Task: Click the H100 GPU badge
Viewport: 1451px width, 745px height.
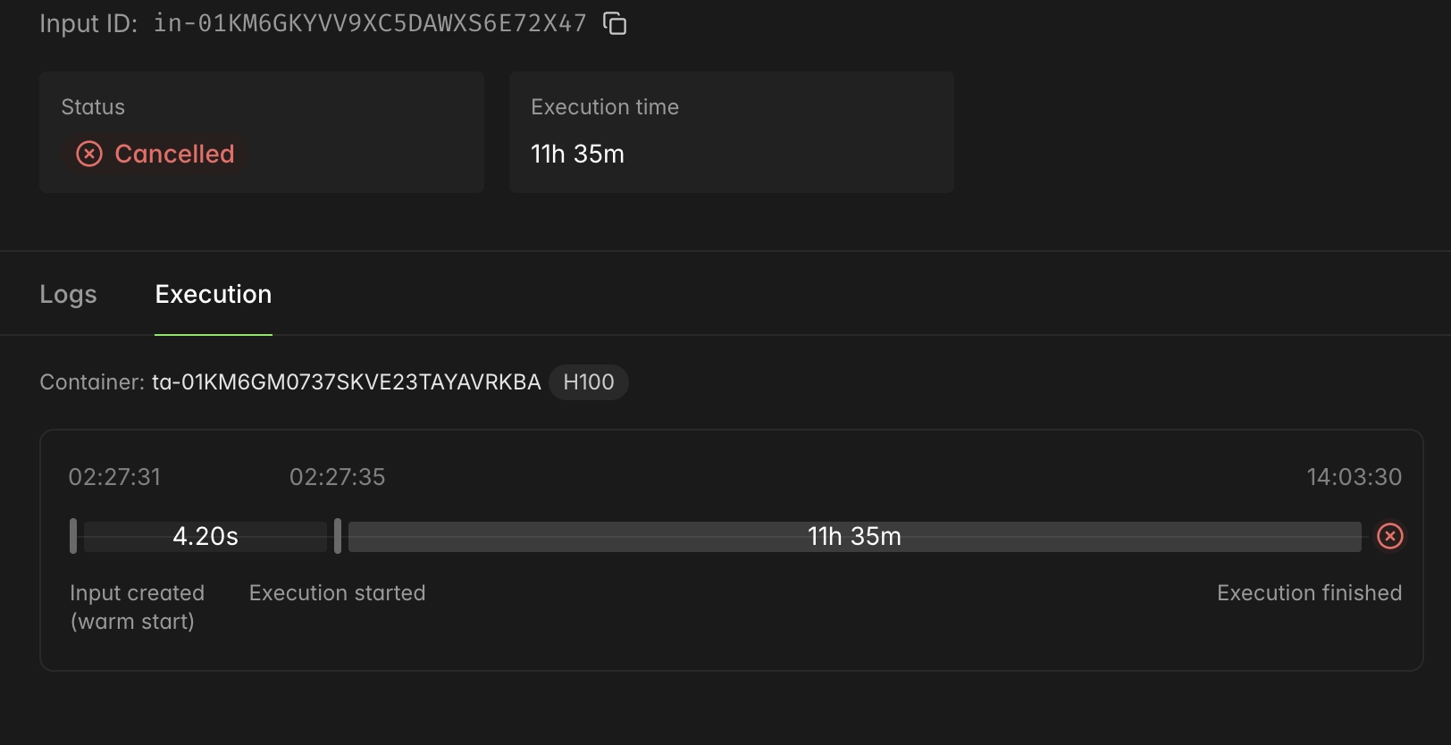Action: pyautogui.click(x=589, y=382)
